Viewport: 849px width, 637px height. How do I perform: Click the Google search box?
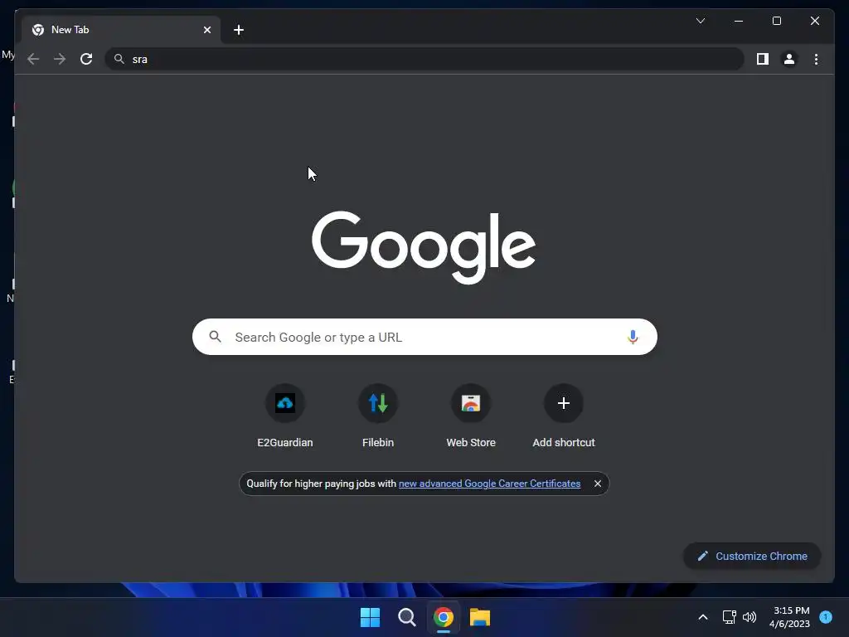pyautogui.click(x=424, y=337)
